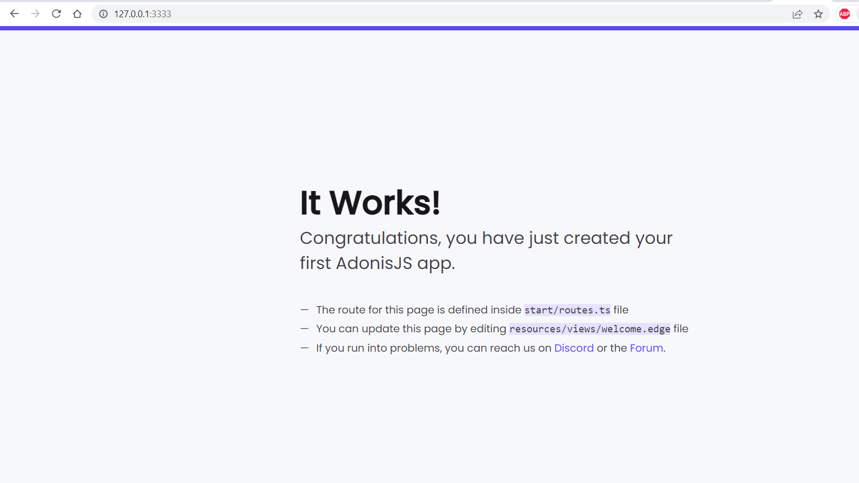
Task: Go forward using the forward arrow
Action: click(x=36, y=14)
